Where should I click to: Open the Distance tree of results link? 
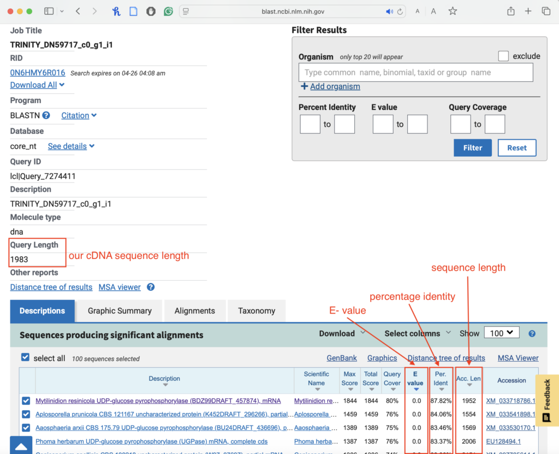click(x=51, y=287)
